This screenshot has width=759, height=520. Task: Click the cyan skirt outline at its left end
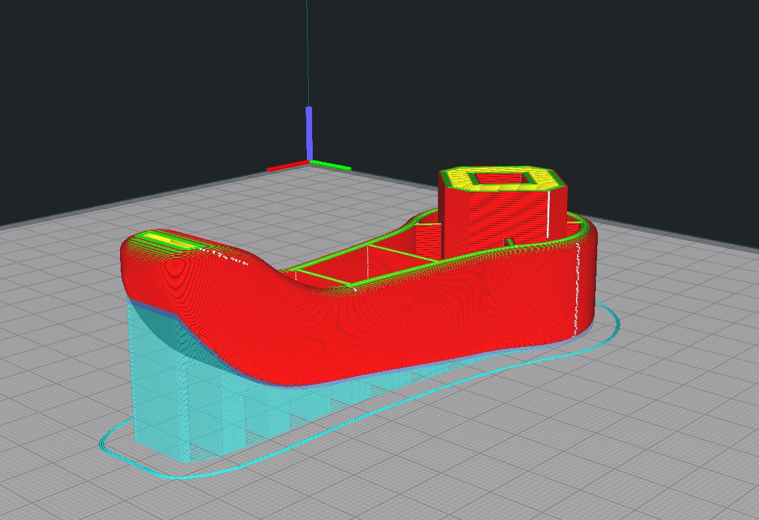(x=104, y=442)
